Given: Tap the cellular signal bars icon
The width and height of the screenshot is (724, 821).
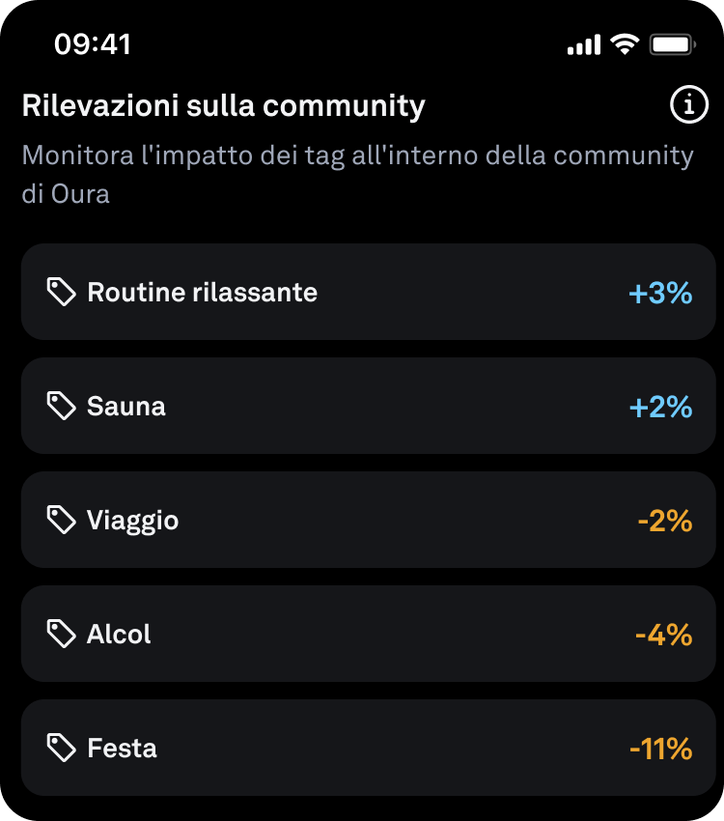Looking at the screenshot, I should pos(584,45).
